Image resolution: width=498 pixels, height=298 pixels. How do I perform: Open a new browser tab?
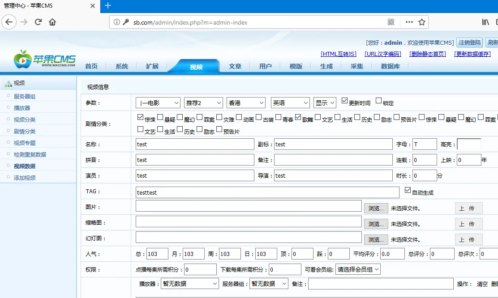[x=107, y=6]
